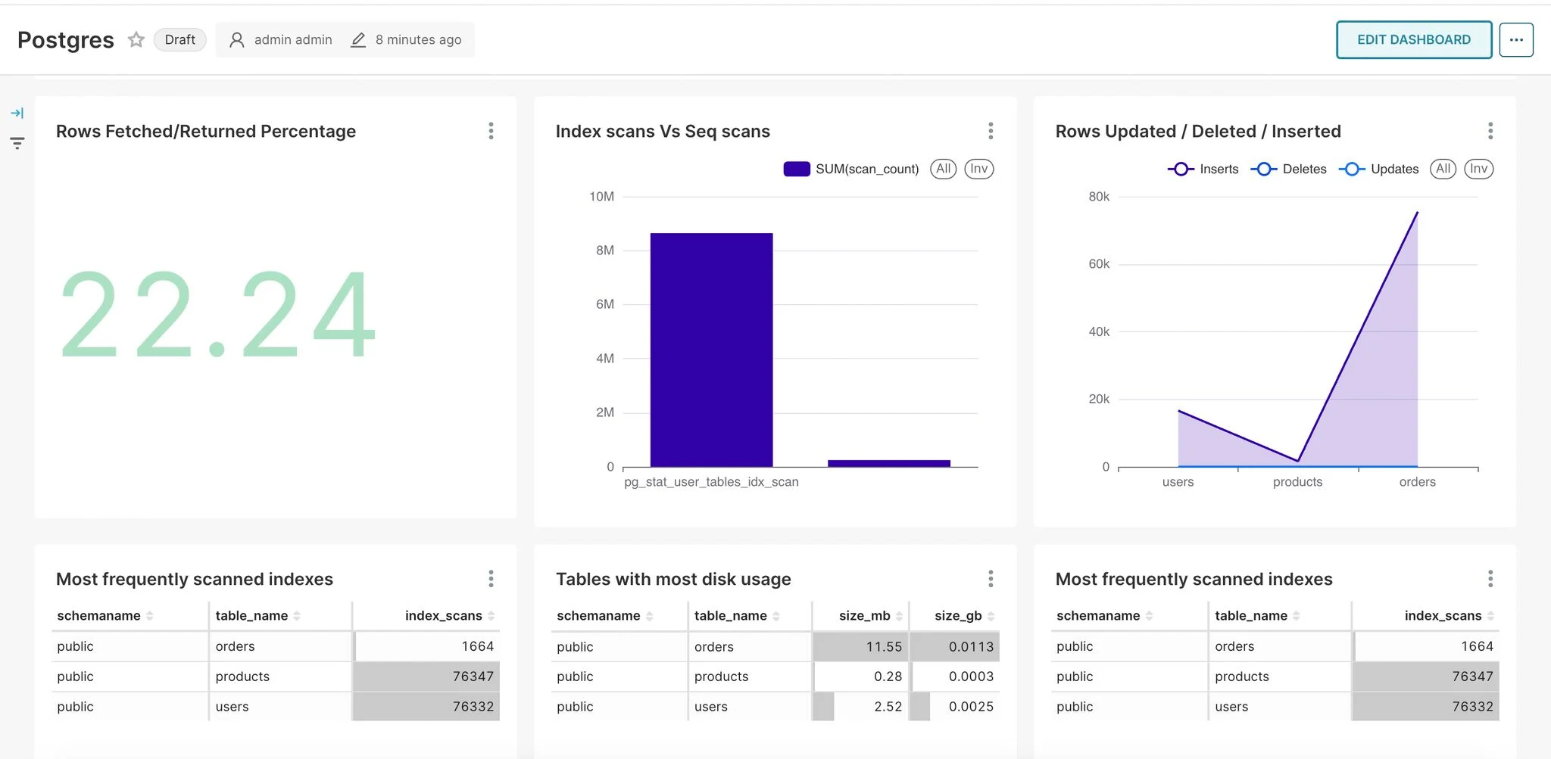Toggle the SUM(scan_count) legend item
Viewport: 1551px width, 759px height.
pos(850,169)
